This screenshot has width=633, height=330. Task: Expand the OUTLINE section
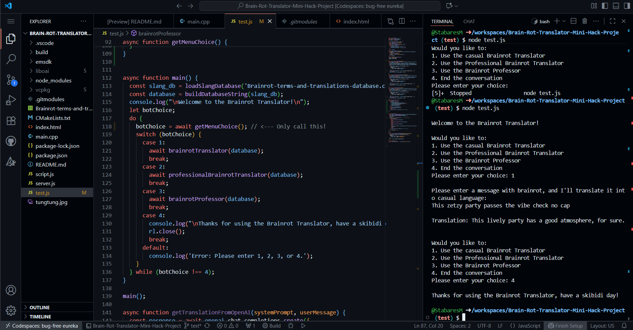tap(40, 307)
